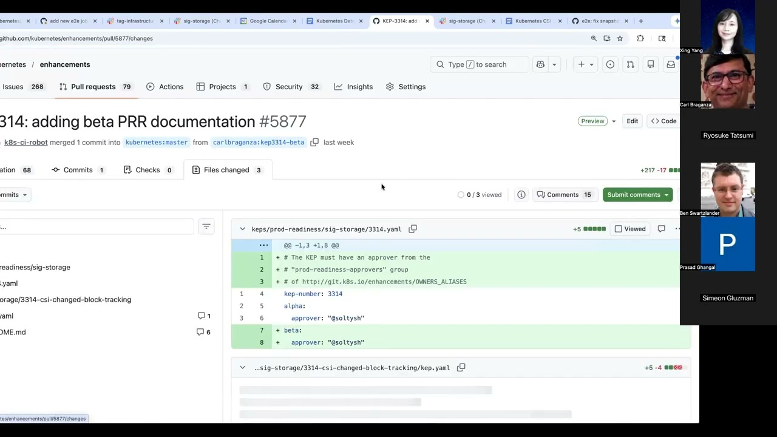The image size is (777, 437).
Task: Click Ben Swartzlander's video thumbnail
Action: (x=727, y=189)
